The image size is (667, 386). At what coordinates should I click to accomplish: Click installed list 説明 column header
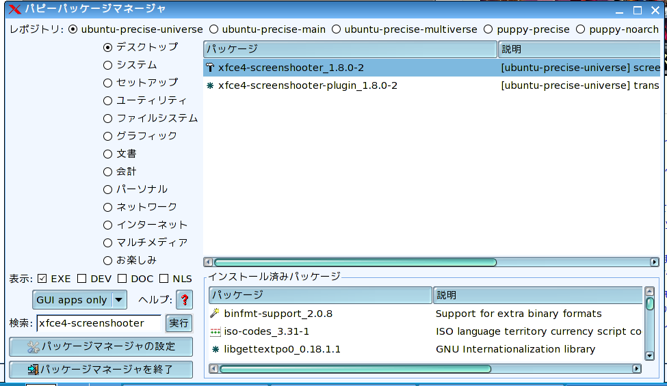click(538, 295)
